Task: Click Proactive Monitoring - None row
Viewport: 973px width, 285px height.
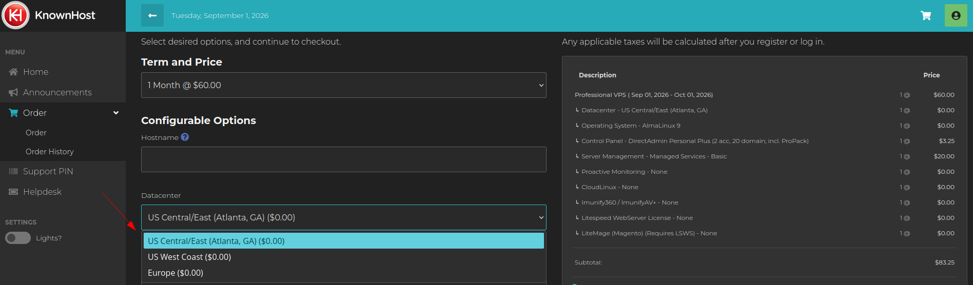Action: coord(765,172)
